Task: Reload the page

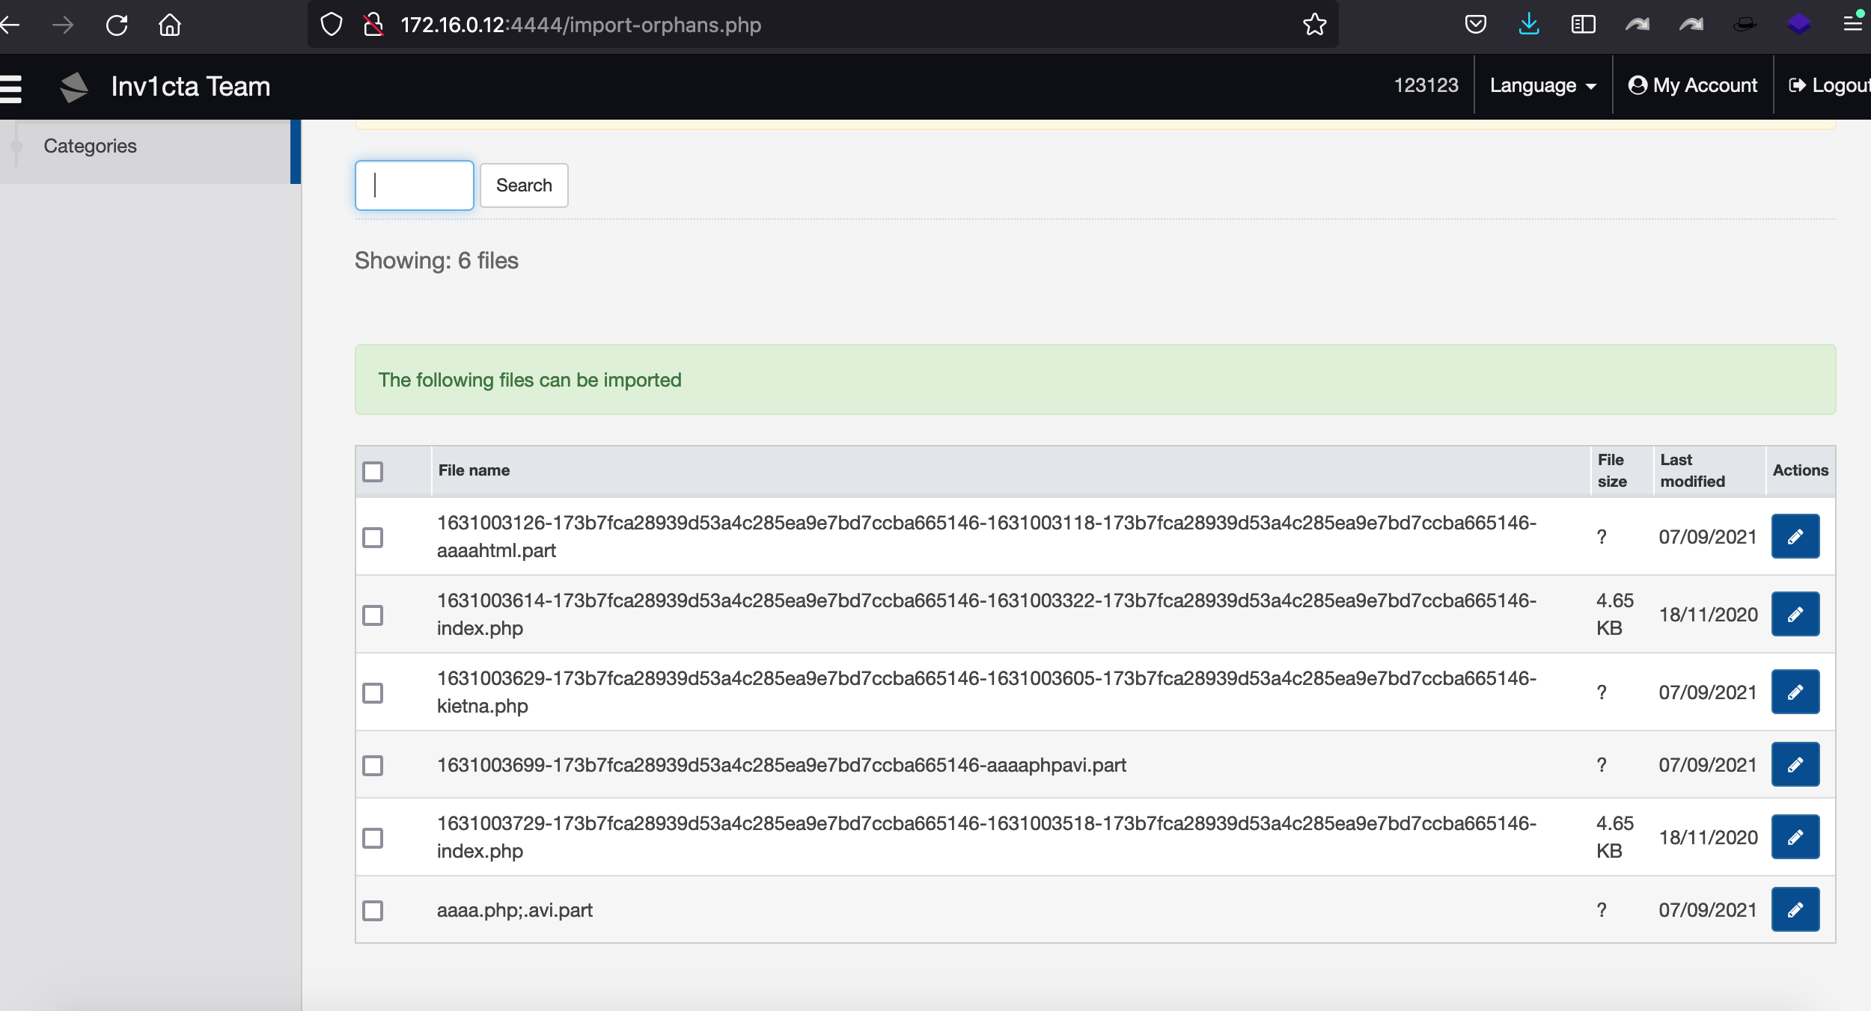Action: coord(117,25)
